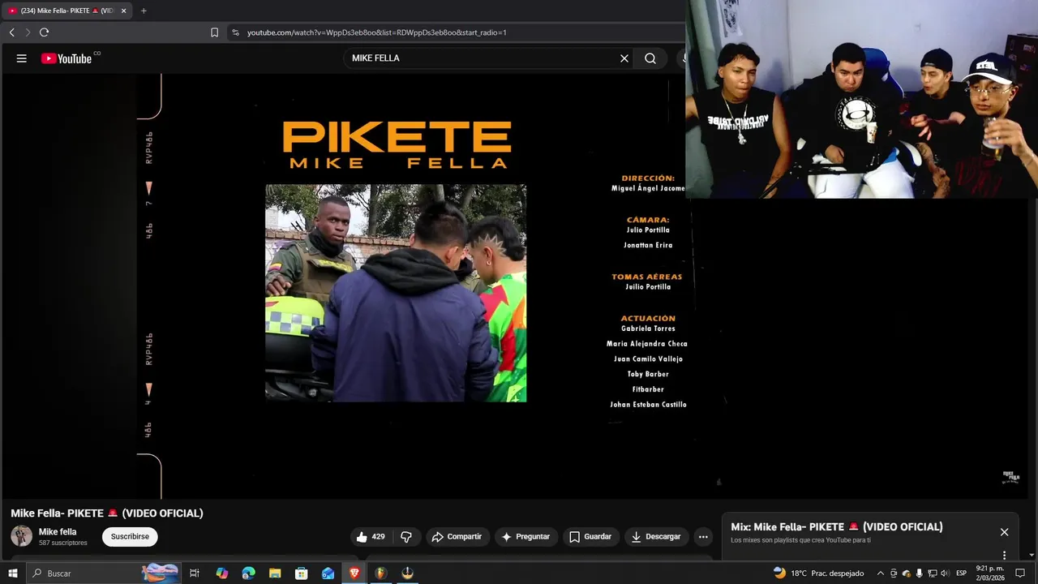Open the YouTube guide hamburger menu

click(x=22, y=58)
